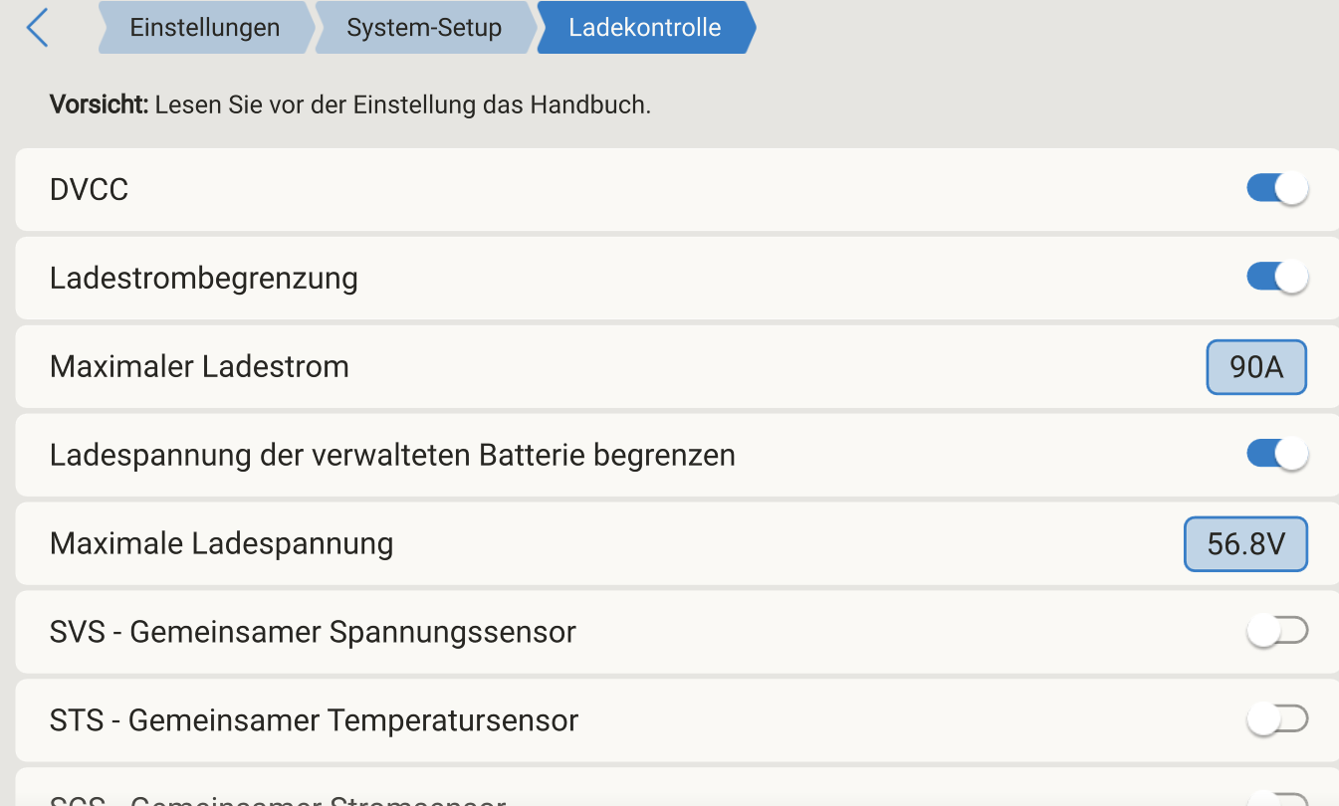Turn off the Ladestrombegrenzung switch
Image resolution: width=1339 pixels, height=806 pixels.
coord(1276,278)
